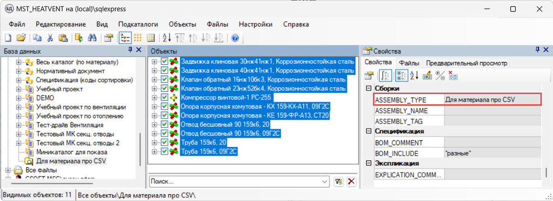Expand Все файлы tree node
Image resolution: width=553 pixels, height=201 pixels.
point(8,171)
